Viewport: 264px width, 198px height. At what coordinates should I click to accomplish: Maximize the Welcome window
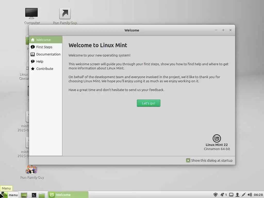coord(223,30)
